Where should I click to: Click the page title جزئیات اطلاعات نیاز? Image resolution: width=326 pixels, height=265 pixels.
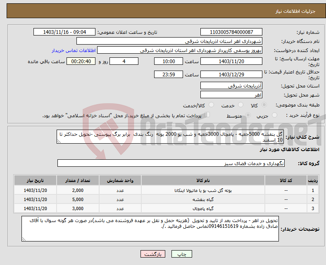pyautogui.click(x=295, y=11)
